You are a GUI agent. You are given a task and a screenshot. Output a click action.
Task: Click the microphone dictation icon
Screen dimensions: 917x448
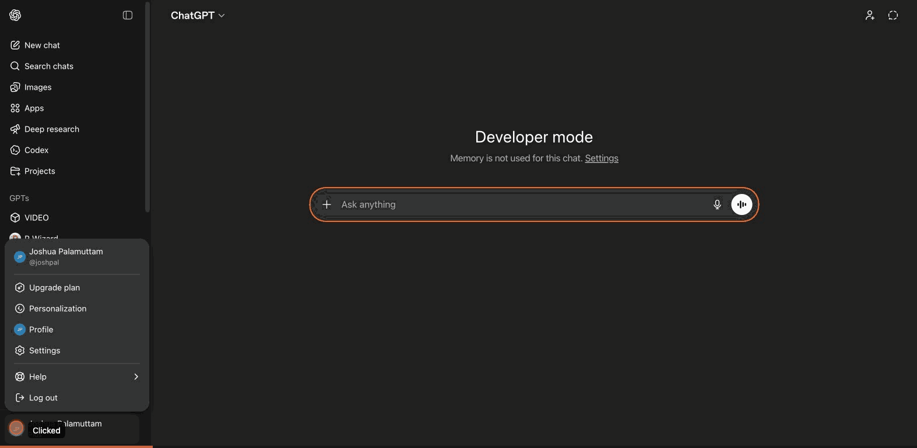(x=717, y=204)
